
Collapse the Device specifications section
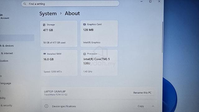point(153,106)
